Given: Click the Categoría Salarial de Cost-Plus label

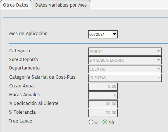Looking at the screenshot, I should 42,77.
